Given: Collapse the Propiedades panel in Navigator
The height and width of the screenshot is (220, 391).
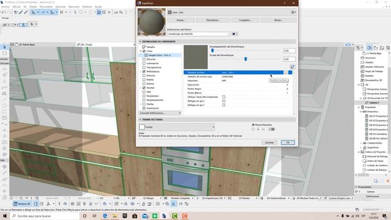Looking at the screenshot, I should point(356,187).
